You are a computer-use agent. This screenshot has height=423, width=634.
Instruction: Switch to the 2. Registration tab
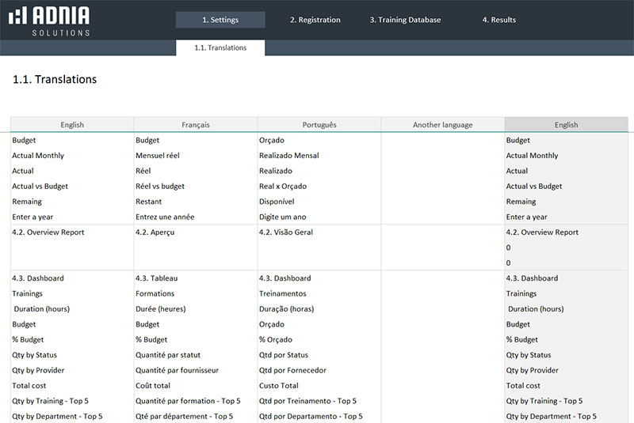(x=315, y=20)
